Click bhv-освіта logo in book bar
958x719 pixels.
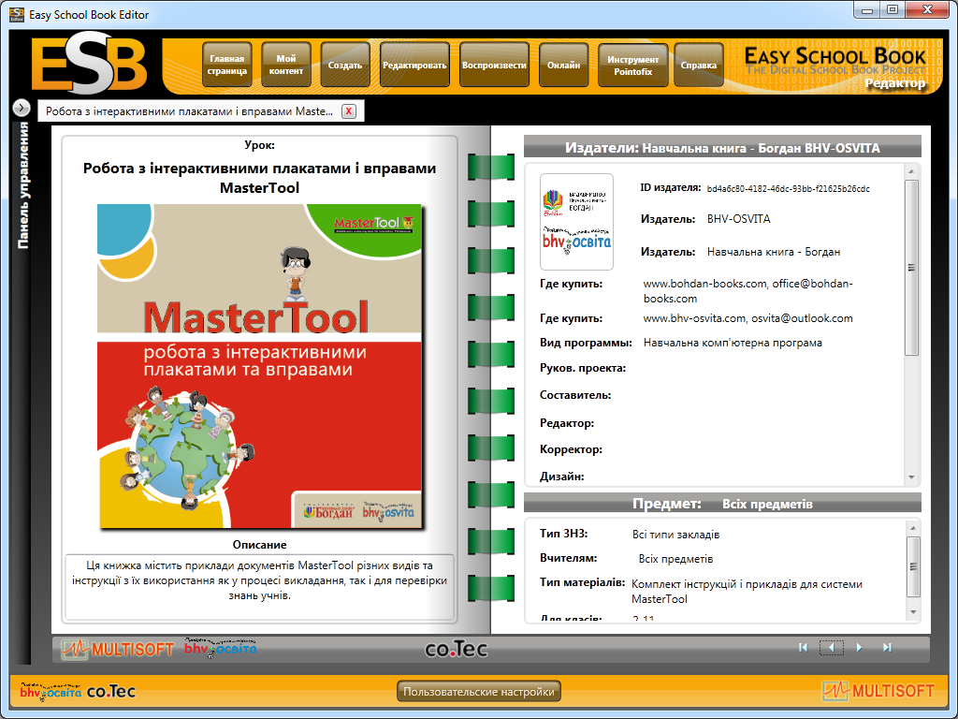pyautogui.click(x=221, y=648)
